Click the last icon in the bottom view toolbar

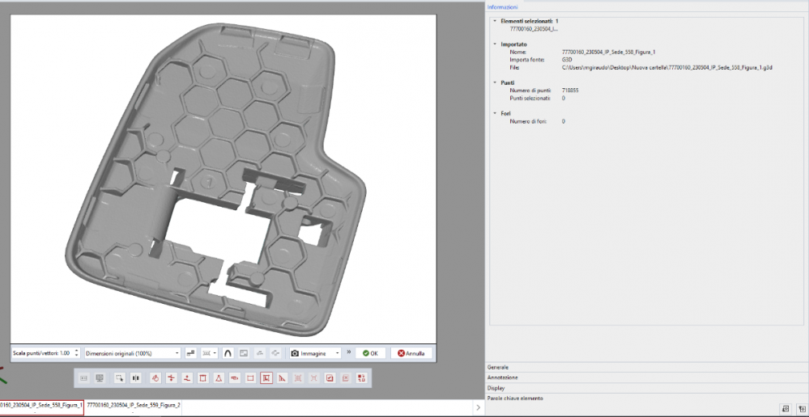click(361, 377)
